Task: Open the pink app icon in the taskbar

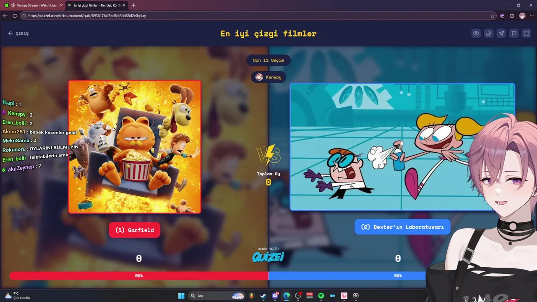Action: [344, 296]
